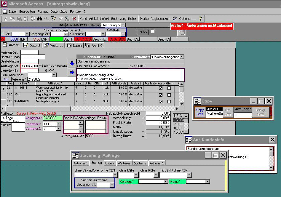The width and height of the screenshot is (281, 197).
Task: Open the Belegtyp Rechnung dropdown
Action: pyautogui.click(x=123, y=25)
